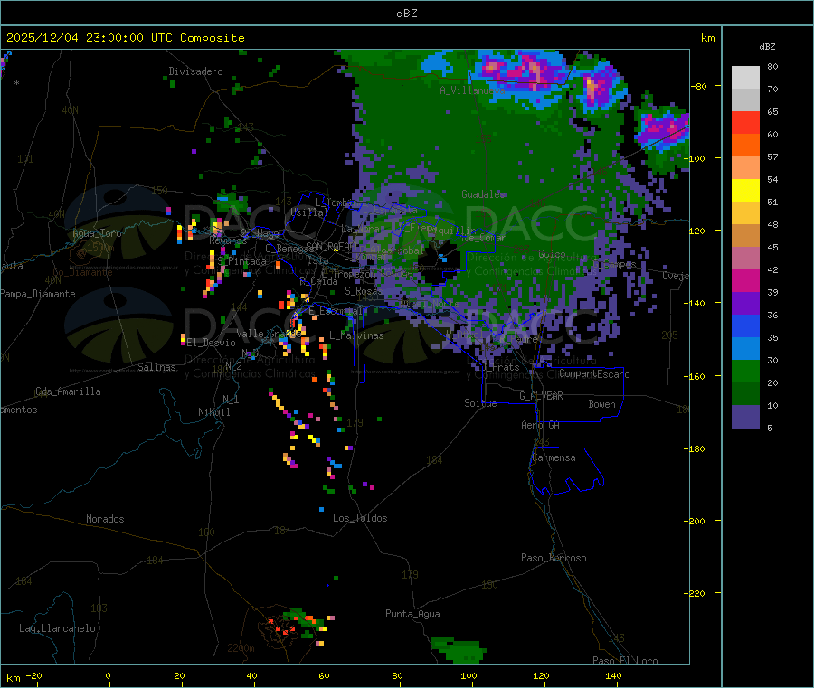Screen dimensions: 814x688
Task: Click the Soitue label
Action: point(480,403)
